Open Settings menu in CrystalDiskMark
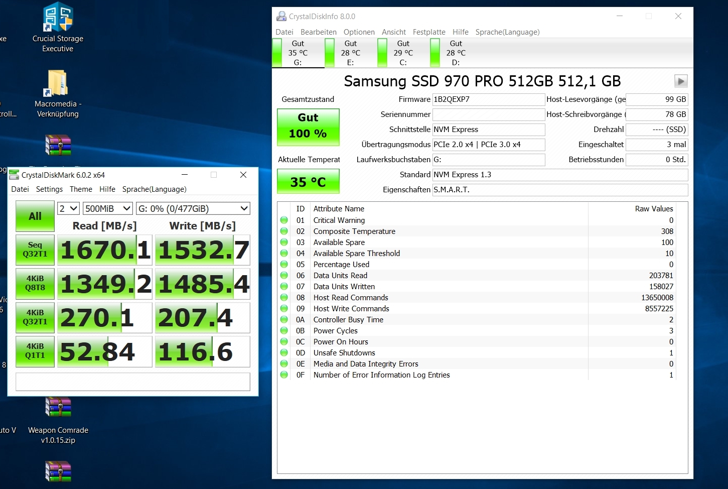Image resolution: width=728 pixels, height=489 pixels. 49,189
